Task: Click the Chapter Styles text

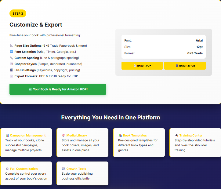Action: pyautogui.click(x=26, y=64)
